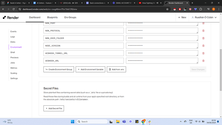Click the Create Environment Group button
Screen dimensions: 222x125
tap(59, 70)
